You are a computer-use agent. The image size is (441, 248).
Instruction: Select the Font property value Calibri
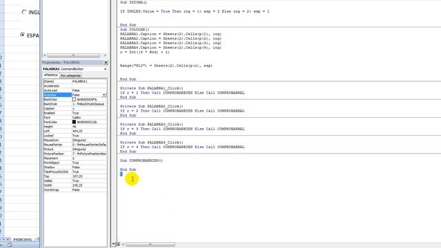tap(90, 118)
